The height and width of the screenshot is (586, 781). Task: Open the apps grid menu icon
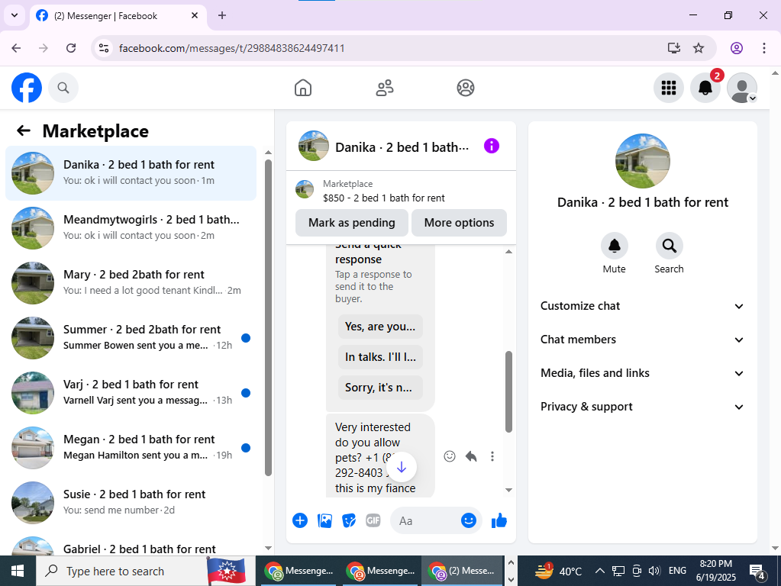coord(669,88)
